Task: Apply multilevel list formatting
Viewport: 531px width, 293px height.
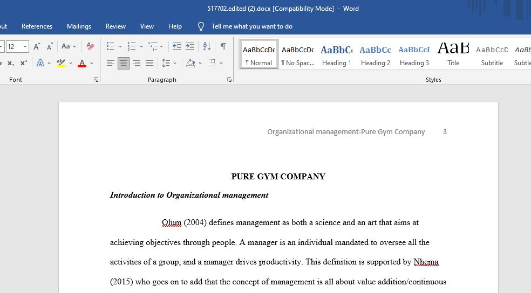Action: 152,46
